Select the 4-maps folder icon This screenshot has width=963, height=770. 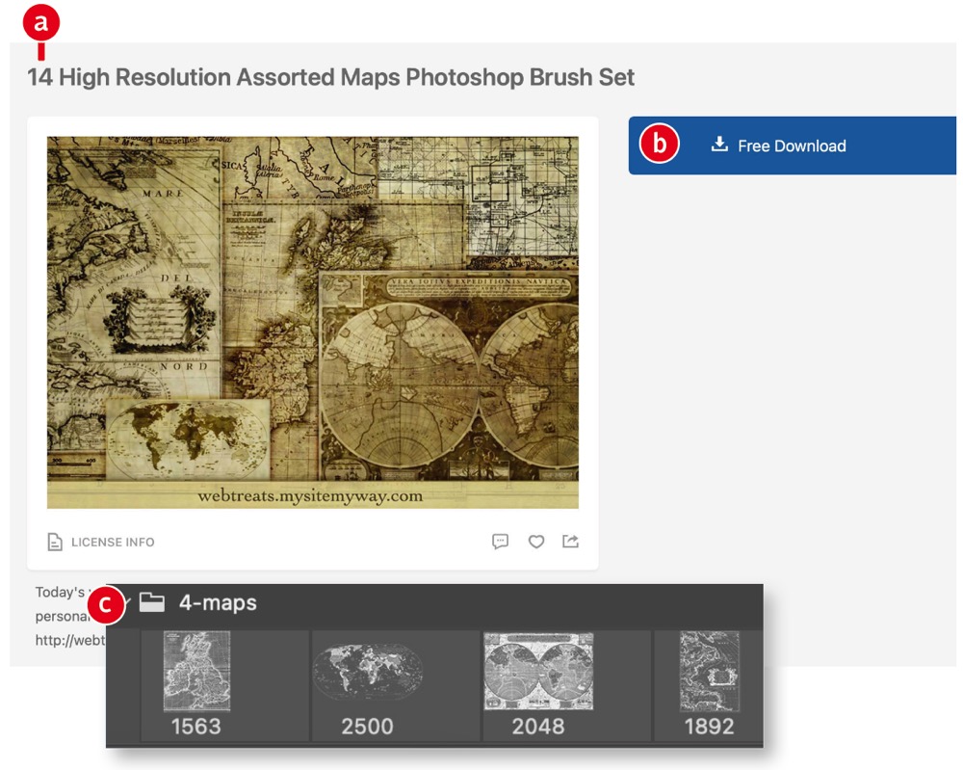click(152, 602)
